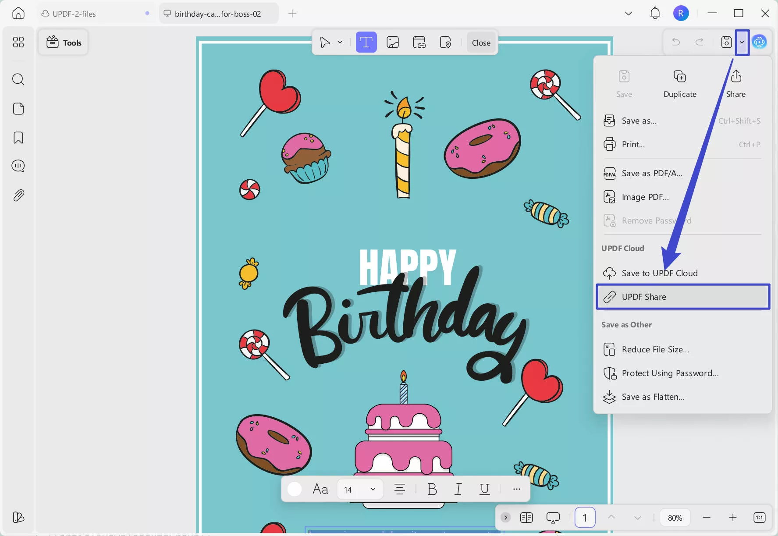The image size is (778, 536).
Task: Toggle bold formatting in the text bar
Action: 432,489
